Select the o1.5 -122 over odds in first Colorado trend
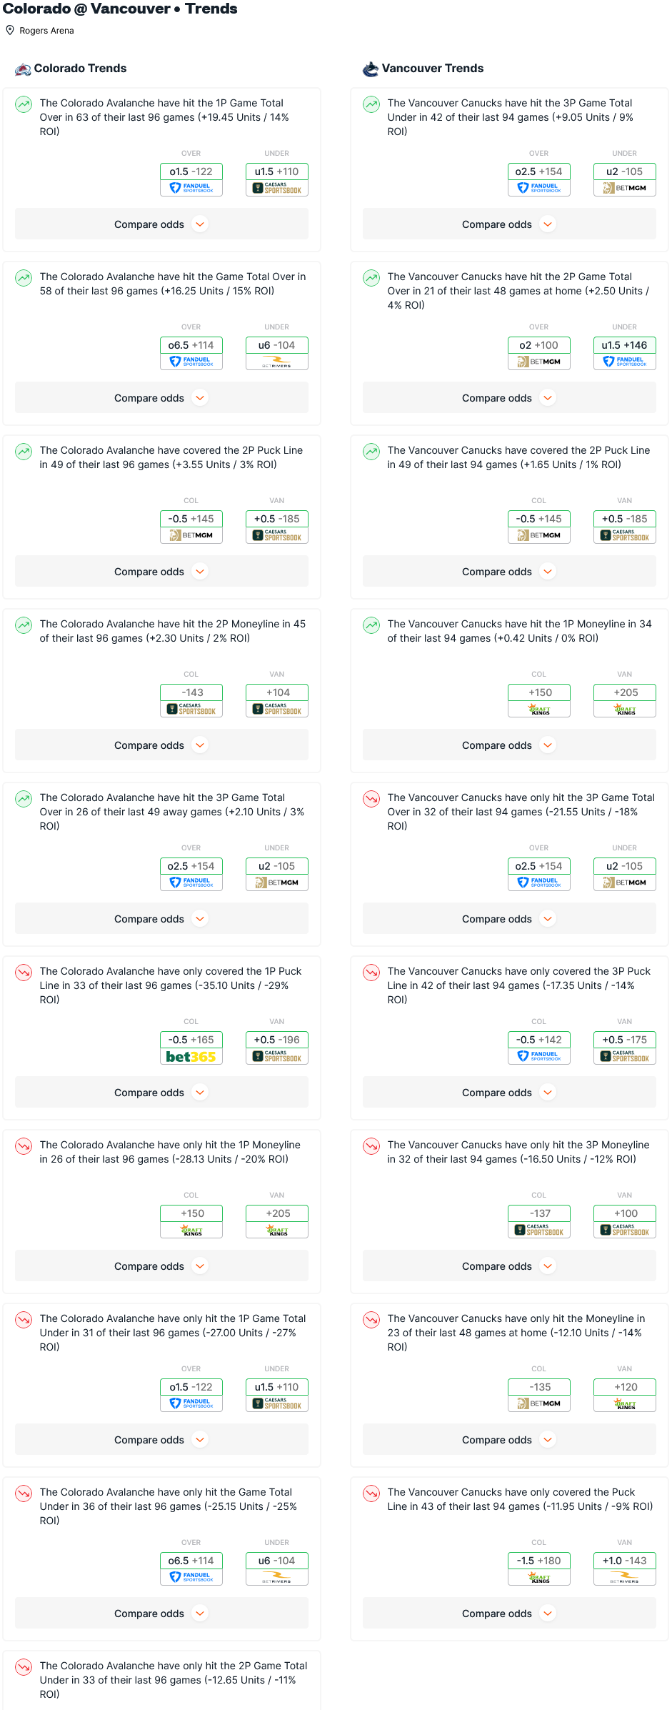The height and width of the screenshot is (1710, 672). point(191,172)
